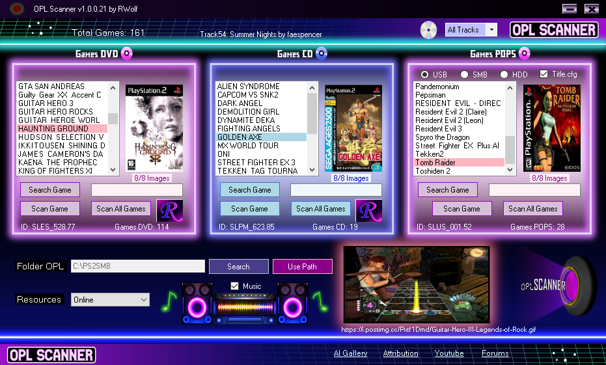The width and height of the screenshot is (606, 365).
Task: Click Search Game in POPS panel
Action: (448, 189)
